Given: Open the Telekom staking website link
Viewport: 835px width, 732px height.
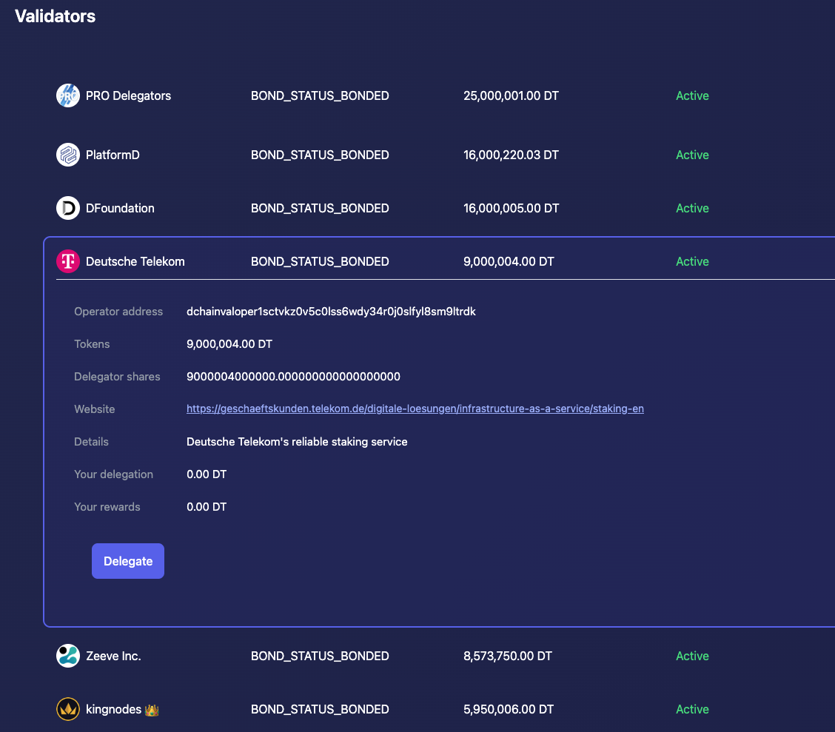Looking at the screenshot, I should point(415,409).
